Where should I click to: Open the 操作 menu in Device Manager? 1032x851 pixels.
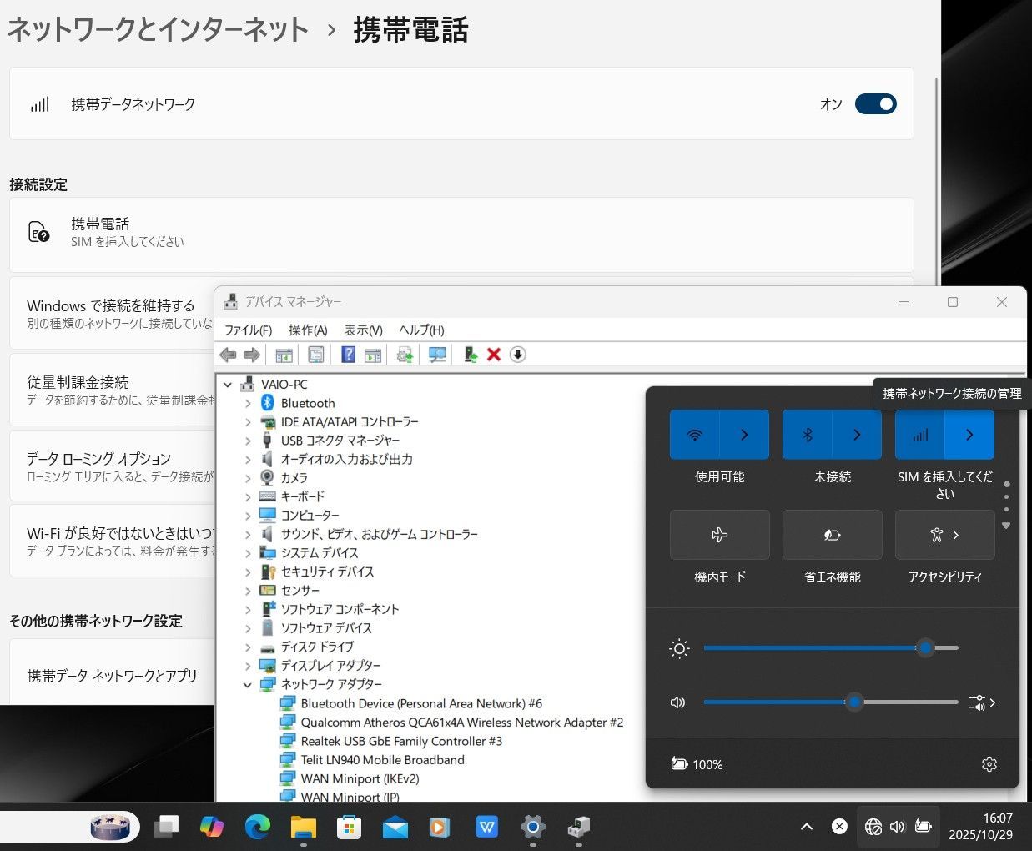point(308,330)
